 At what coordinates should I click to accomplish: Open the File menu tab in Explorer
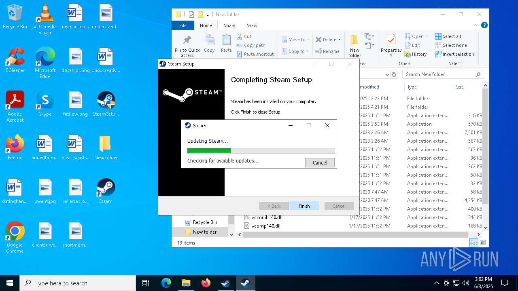click(183, 25)
